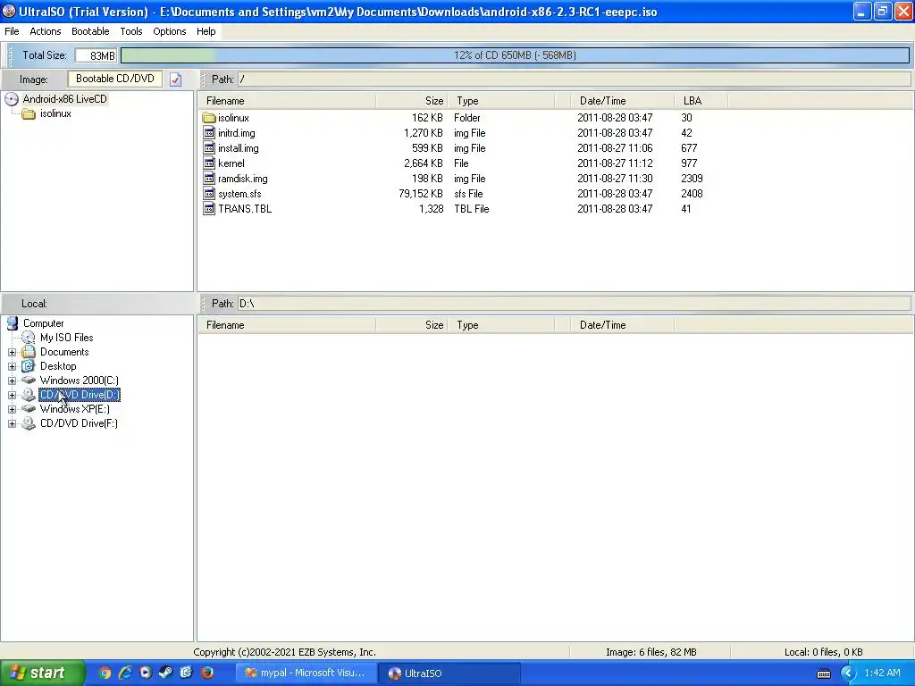
Task: Click the My ISO Files disc icon
Action: click(28, 337)
